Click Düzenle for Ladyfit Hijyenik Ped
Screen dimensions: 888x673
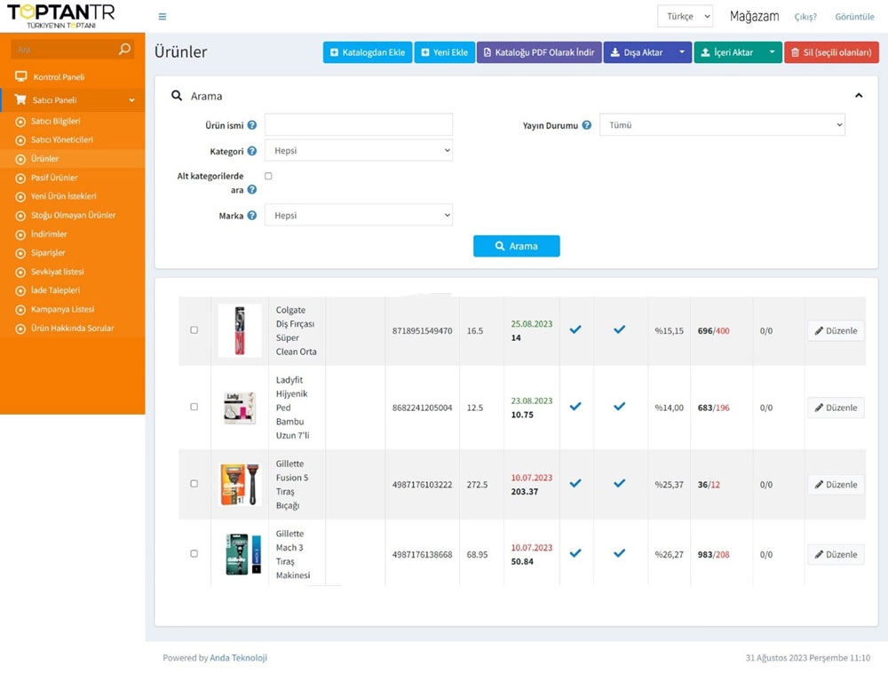836,408
